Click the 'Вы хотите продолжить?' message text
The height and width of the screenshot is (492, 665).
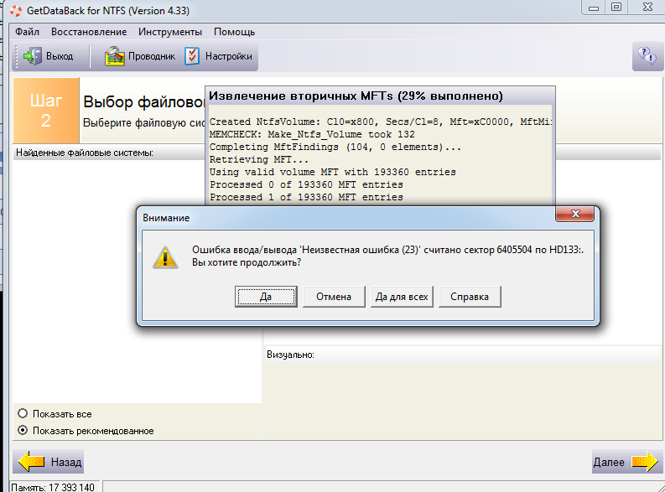[x=247, y=262]
